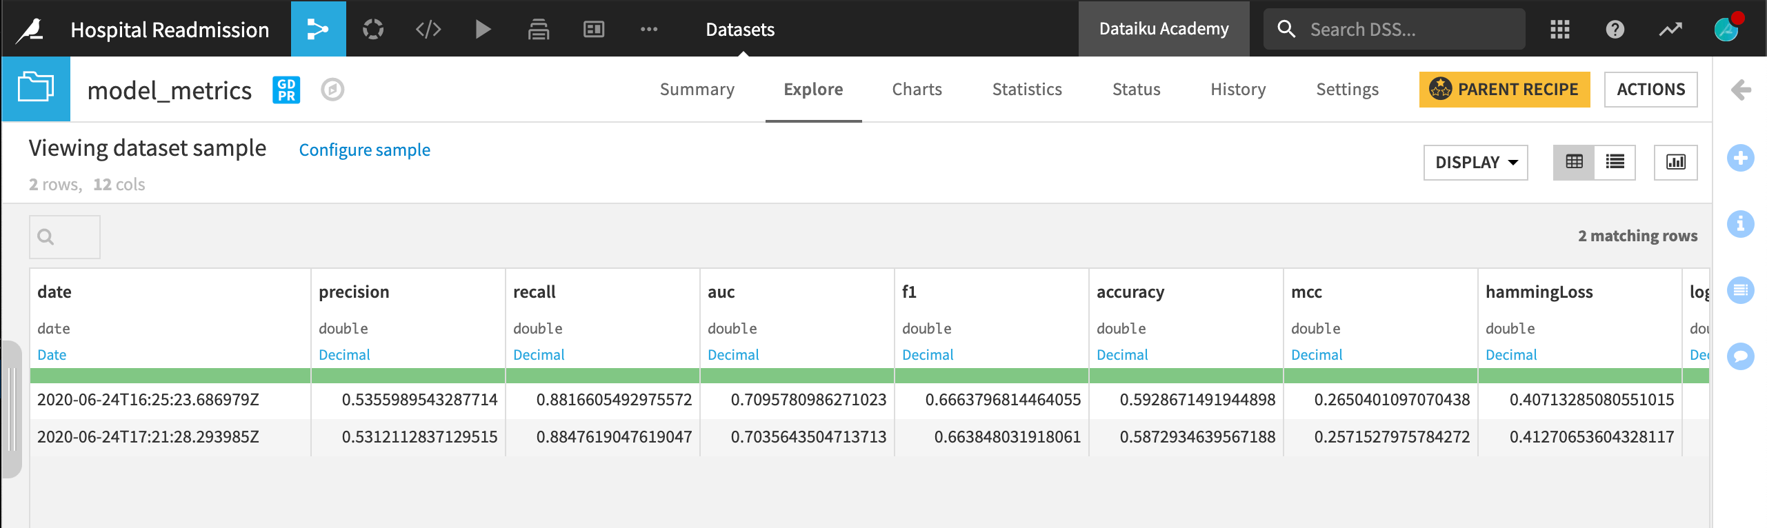
Task: Open the auc column header menu
Action: [x=721, y=292]
